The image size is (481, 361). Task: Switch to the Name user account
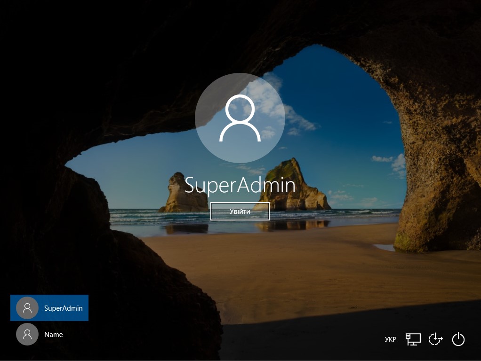click(x=49, y=334)
